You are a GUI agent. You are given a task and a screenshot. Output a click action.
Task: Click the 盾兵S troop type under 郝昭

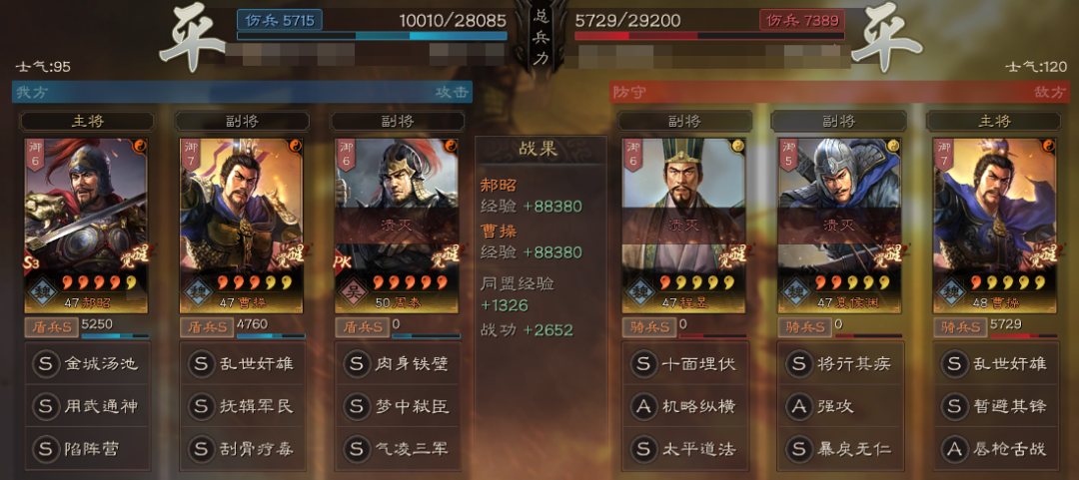(x=52, y=326)
